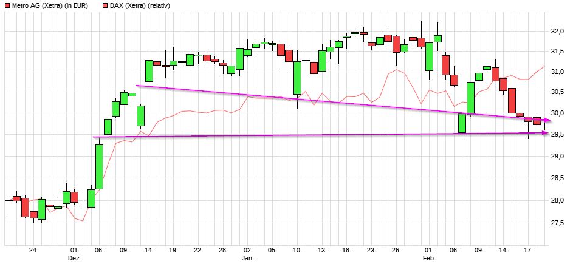The width and height of the screenshot is (573, 264).
Task: Click the 27,5 price axis label
Action: pos(558,223)
